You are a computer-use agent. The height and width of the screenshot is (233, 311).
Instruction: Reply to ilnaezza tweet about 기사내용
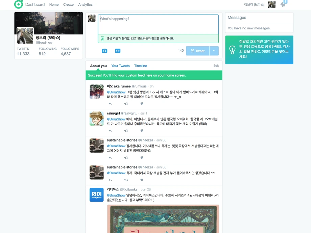pyautogui.click(x=110, y=158)
